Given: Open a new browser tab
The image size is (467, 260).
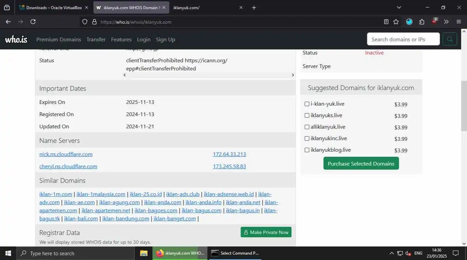Looking at the screenshot, I should (x=254, y=7).
